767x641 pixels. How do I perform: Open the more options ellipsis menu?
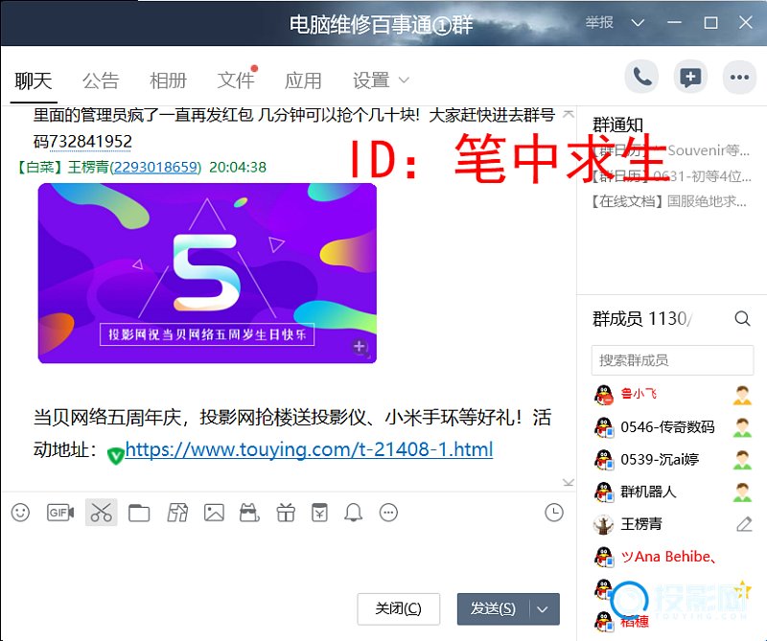(x=739, y=77)
